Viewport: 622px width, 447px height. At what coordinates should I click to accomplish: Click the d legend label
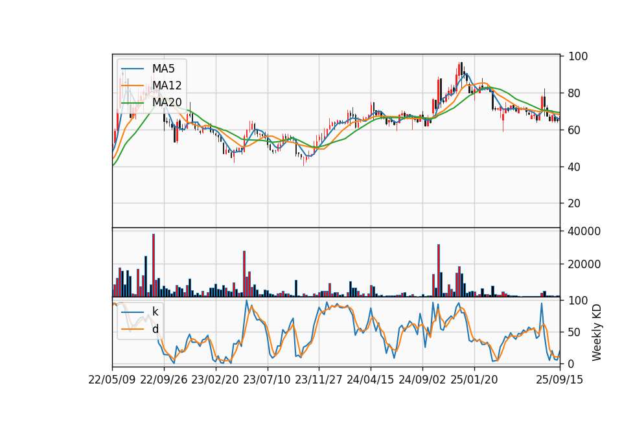point(155,329)
